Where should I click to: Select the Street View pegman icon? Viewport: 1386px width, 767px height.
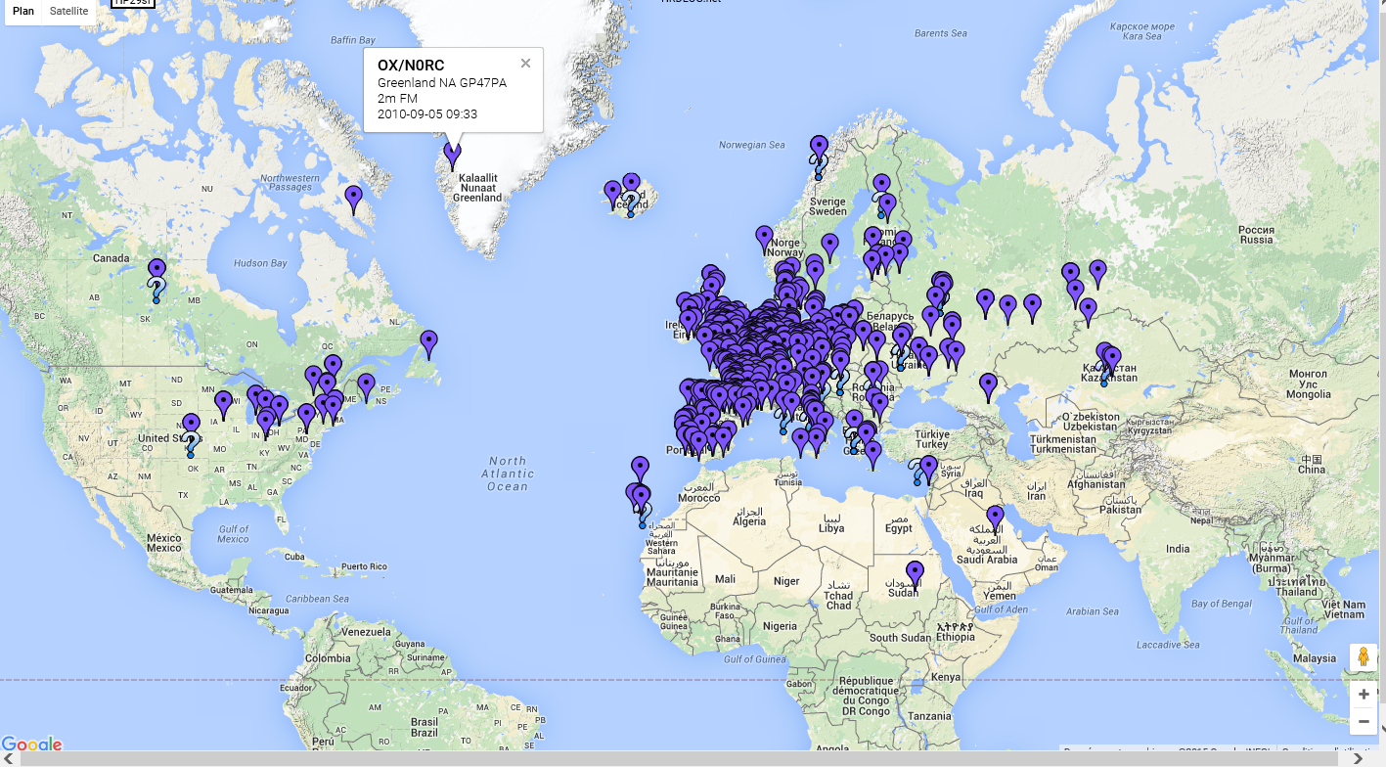pos(1364,657)
